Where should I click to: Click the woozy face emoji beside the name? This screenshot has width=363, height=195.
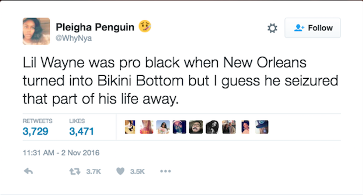[145, 27]
